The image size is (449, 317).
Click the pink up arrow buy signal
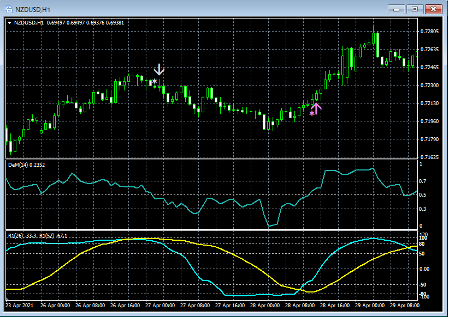[316, 108]
